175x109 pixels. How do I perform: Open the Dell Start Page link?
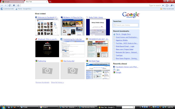(94, 61)
